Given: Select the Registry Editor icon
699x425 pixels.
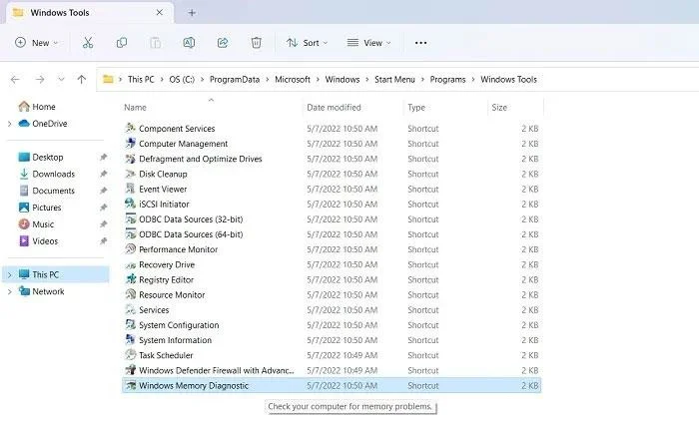Looking at the screenshot, I should coord(130,279).
